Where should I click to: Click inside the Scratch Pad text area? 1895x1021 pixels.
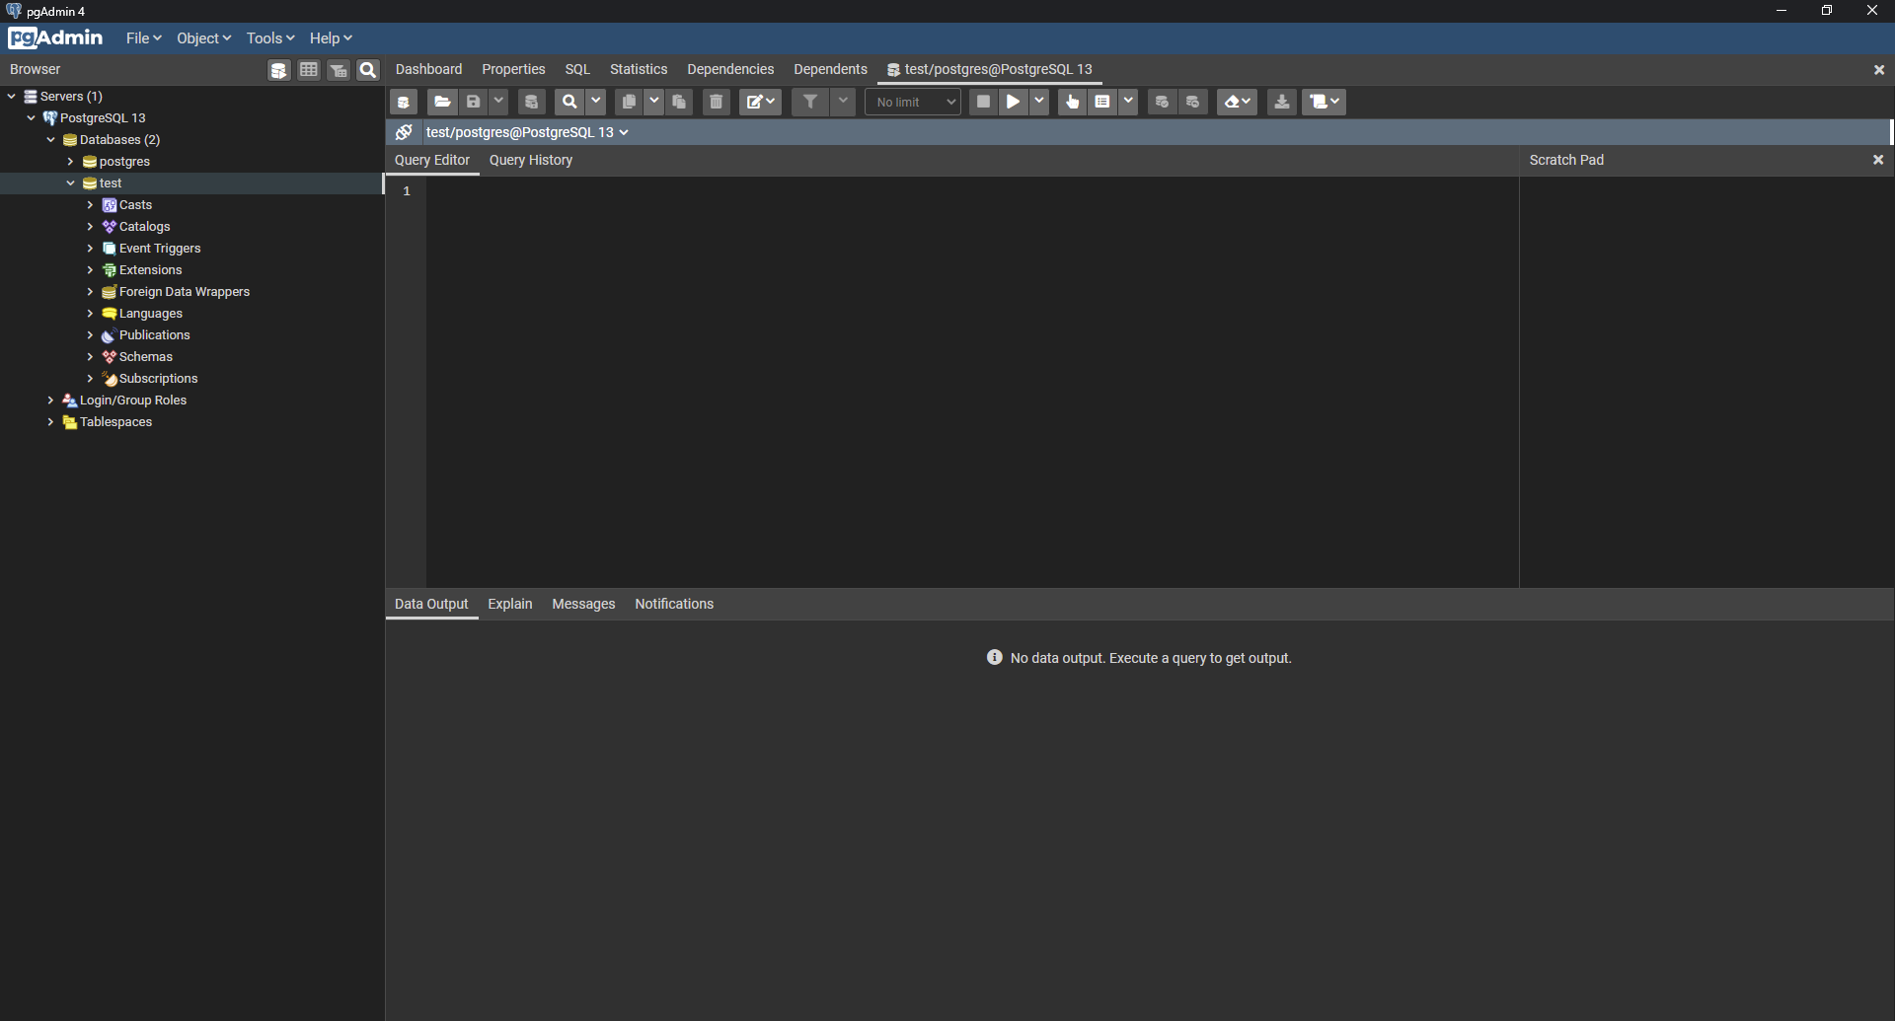click(x=1705, y=382)
